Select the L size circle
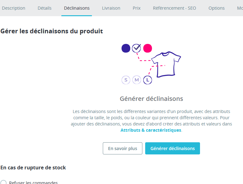This screenshot has height=184, width=243. tap(148, 80)
